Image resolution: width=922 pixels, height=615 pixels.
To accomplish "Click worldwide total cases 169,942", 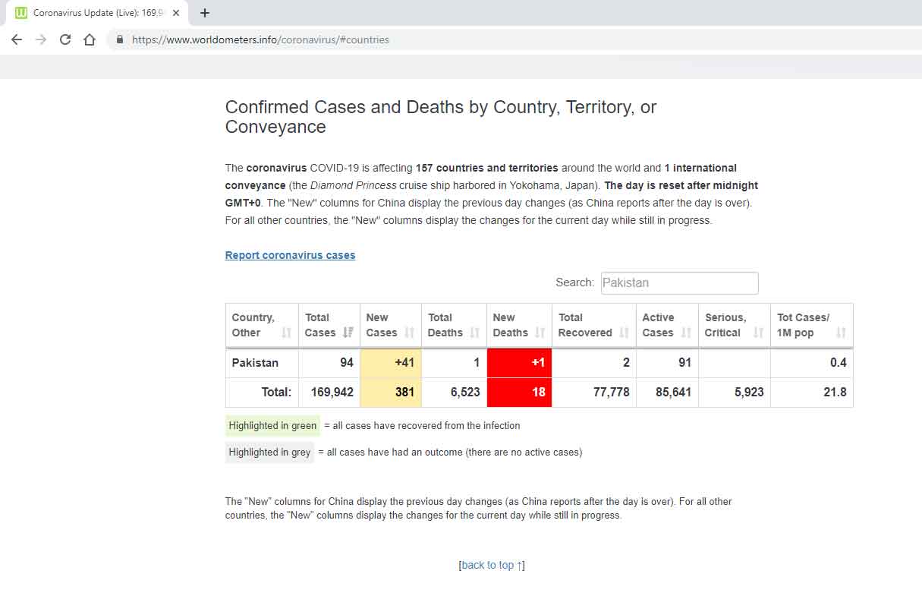I will pyautogui.click(x=332, y=393).
